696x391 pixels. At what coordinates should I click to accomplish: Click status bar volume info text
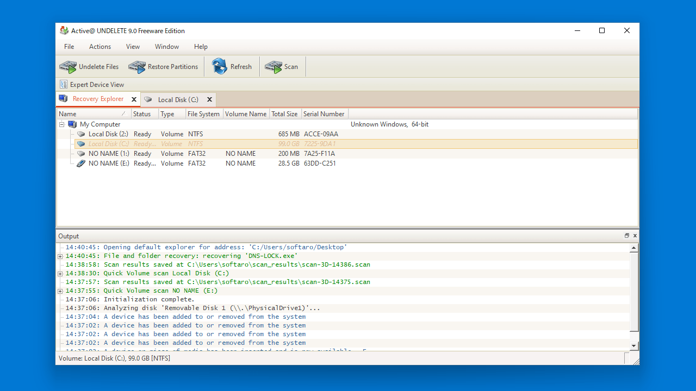coord(114,358)
